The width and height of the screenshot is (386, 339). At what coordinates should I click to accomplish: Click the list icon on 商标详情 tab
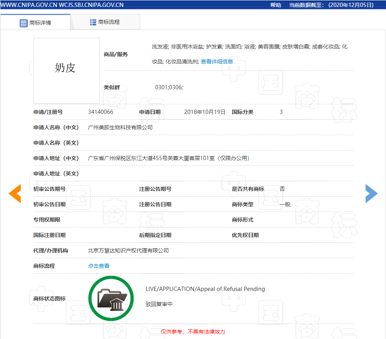(24, 23)
